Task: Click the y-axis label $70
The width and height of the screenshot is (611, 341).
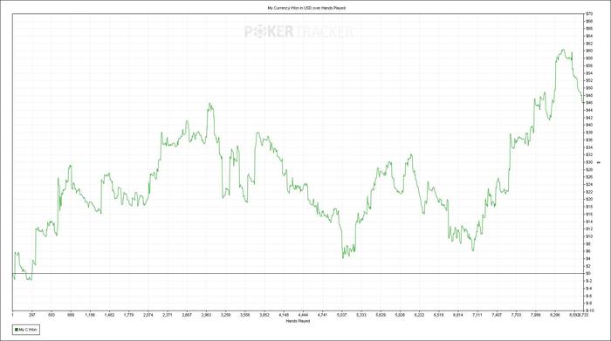Action: [x=589, y=14]
